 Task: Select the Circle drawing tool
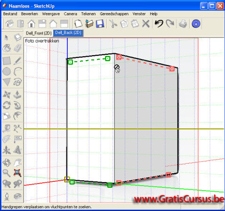pos(7,71)
